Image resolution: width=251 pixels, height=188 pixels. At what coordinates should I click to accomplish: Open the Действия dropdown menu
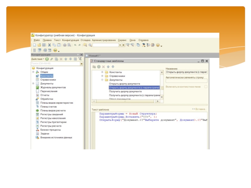coord(37,59)
